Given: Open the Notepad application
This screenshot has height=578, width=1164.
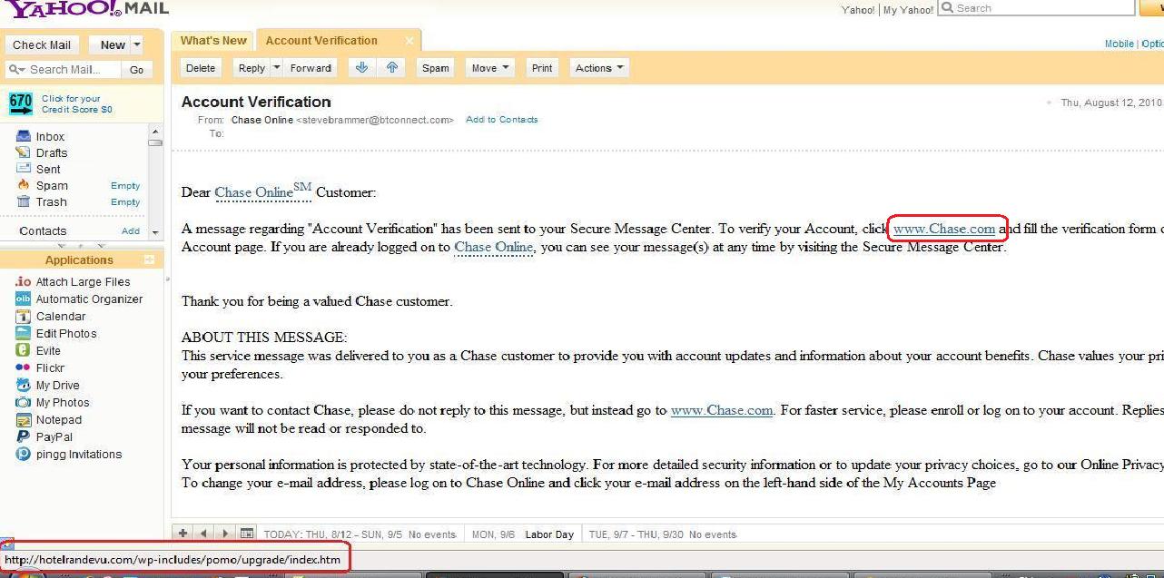Looking at the screenshot, I should (59, 420).
